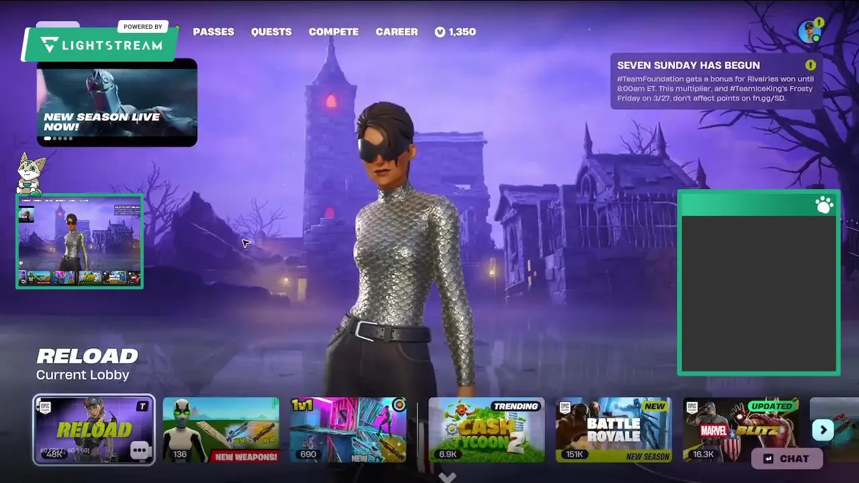Switch to the COMPETE tab
The image size is (859, 483).
[x=334, y=32]
